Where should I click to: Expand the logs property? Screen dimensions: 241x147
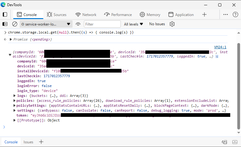pos(14,96)
